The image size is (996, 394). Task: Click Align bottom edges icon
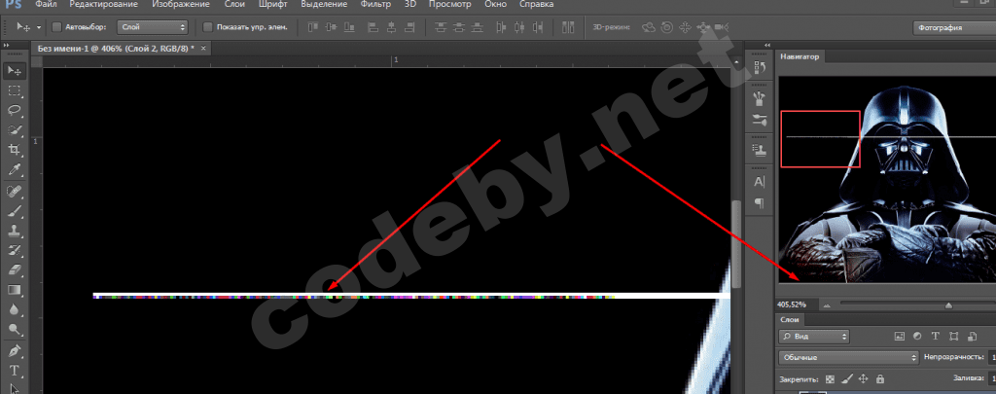tap(349, 27)
